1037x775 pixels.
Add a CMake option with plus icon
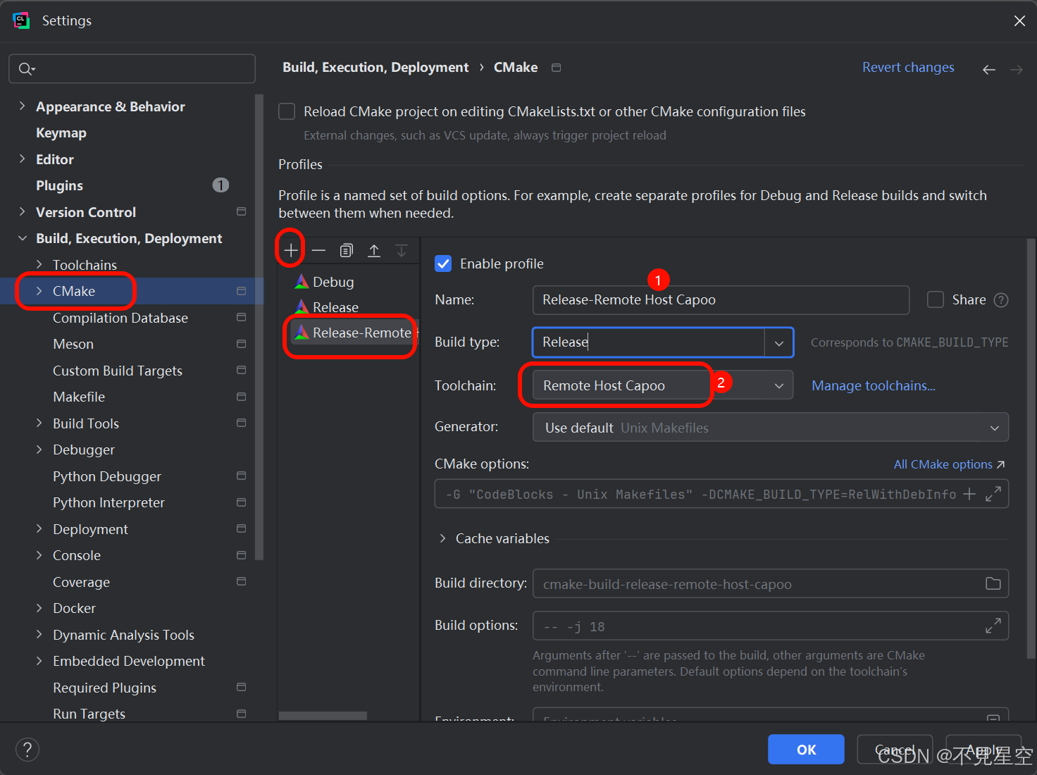pos(969,494)
